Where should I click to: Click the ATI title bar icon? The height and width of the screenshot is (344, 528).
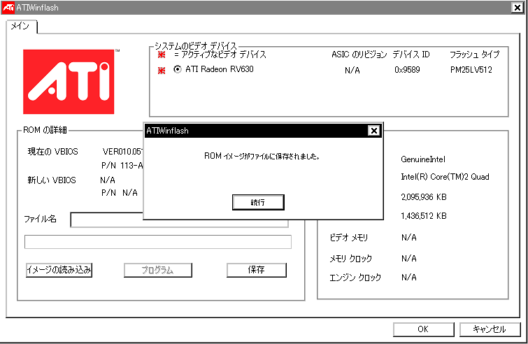pos(8,8)
